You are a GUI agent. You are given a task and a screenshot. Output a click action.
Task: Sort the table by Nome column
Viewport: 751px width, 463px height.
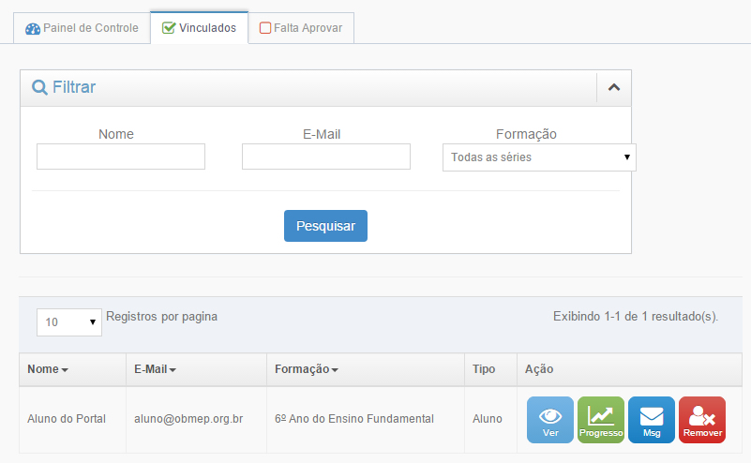[x=48, y=369]
